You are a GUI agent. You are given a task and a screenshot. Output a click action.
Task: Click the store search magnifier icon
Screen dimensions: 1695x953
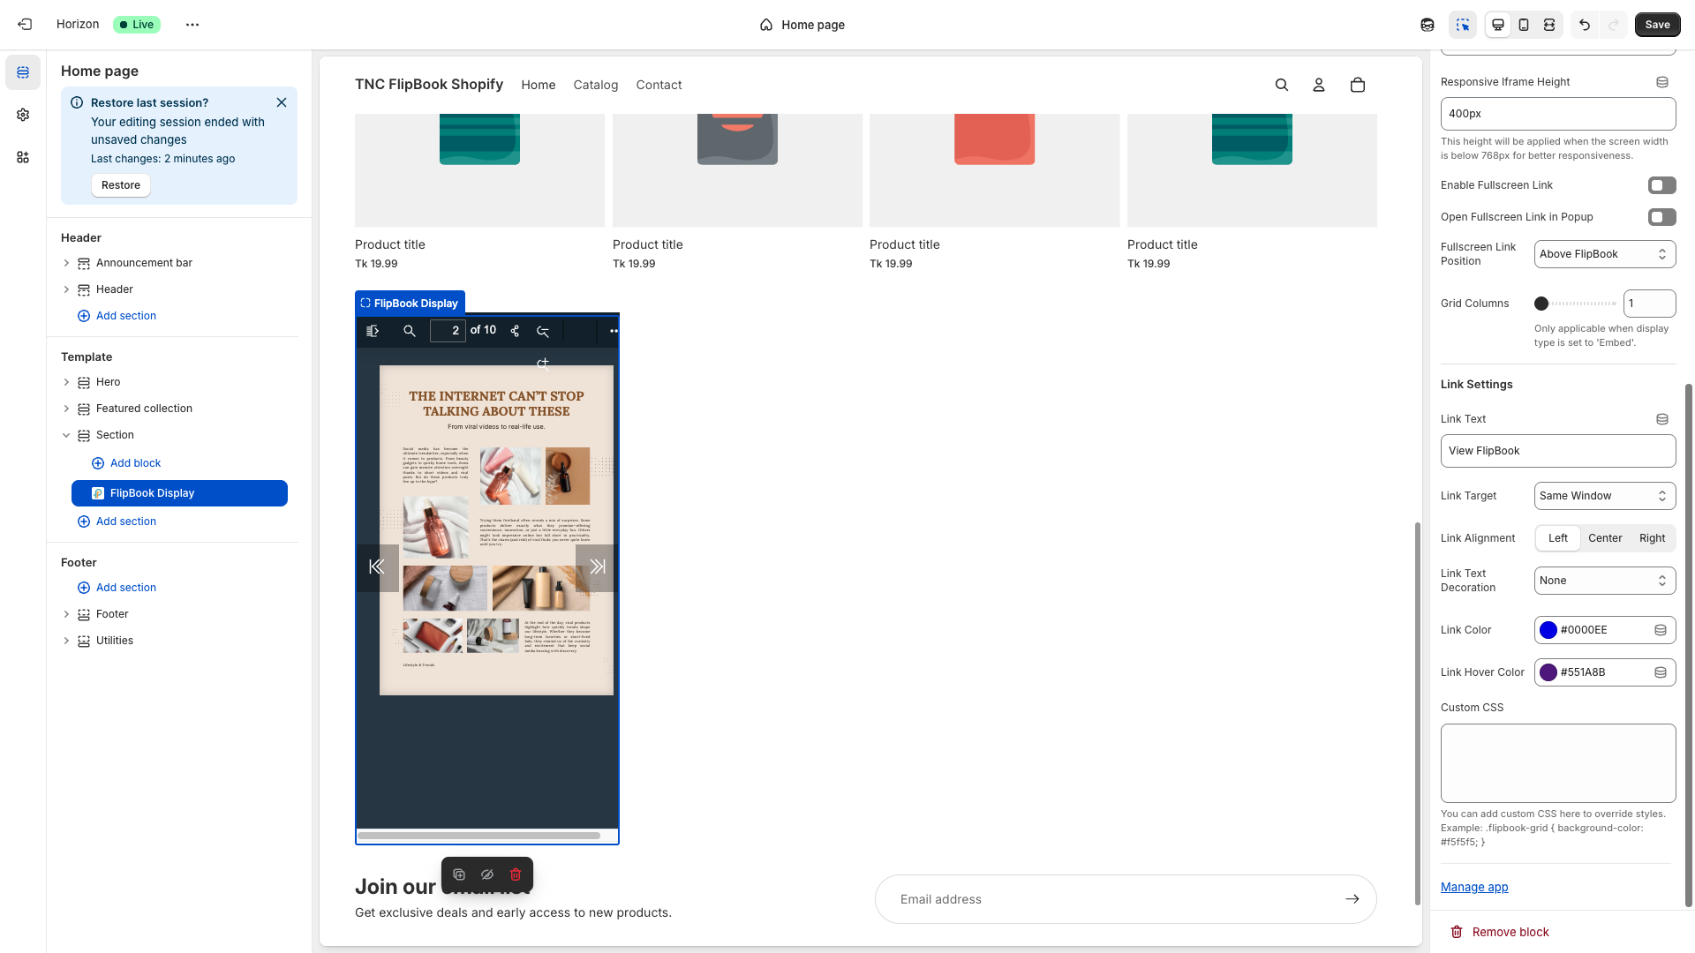[x=1282, y=85]
